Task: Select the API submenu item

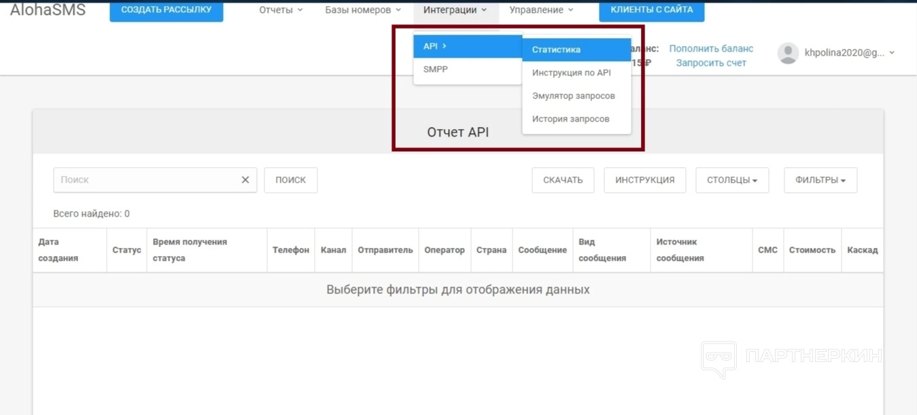Action: (468, 46)
